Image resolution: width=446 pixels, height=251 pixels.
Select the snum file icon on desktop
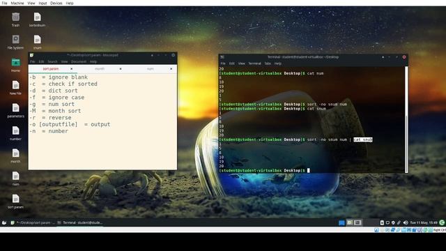click(x=37, y=42)
